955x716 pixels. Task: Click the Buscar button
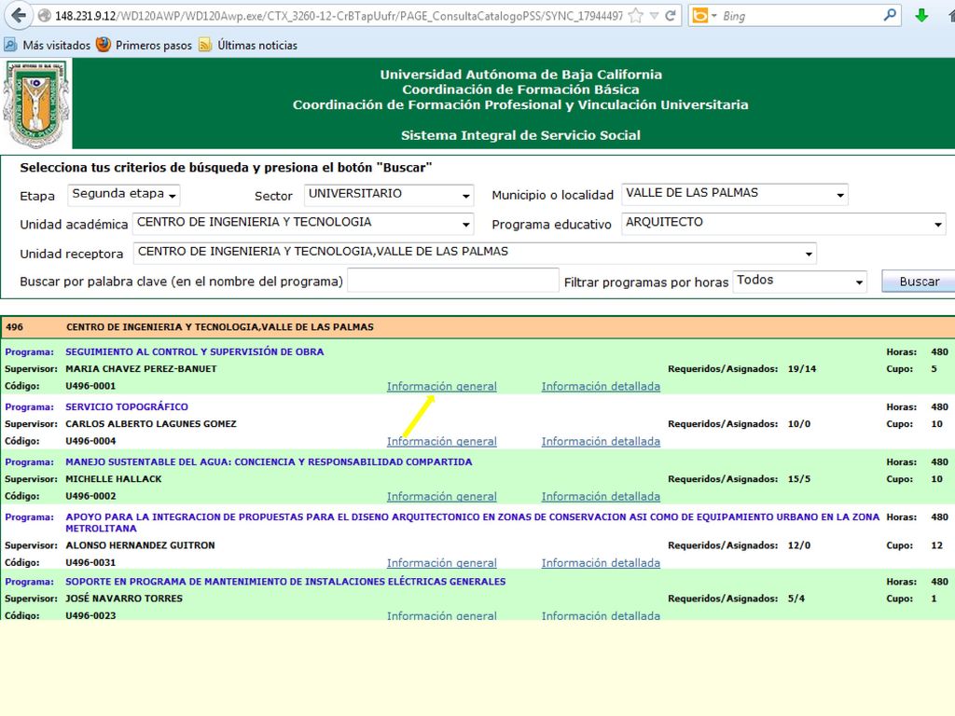(x=919, y=282)
